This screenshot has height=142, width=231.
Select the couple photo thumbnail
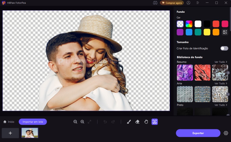(30, 133)
